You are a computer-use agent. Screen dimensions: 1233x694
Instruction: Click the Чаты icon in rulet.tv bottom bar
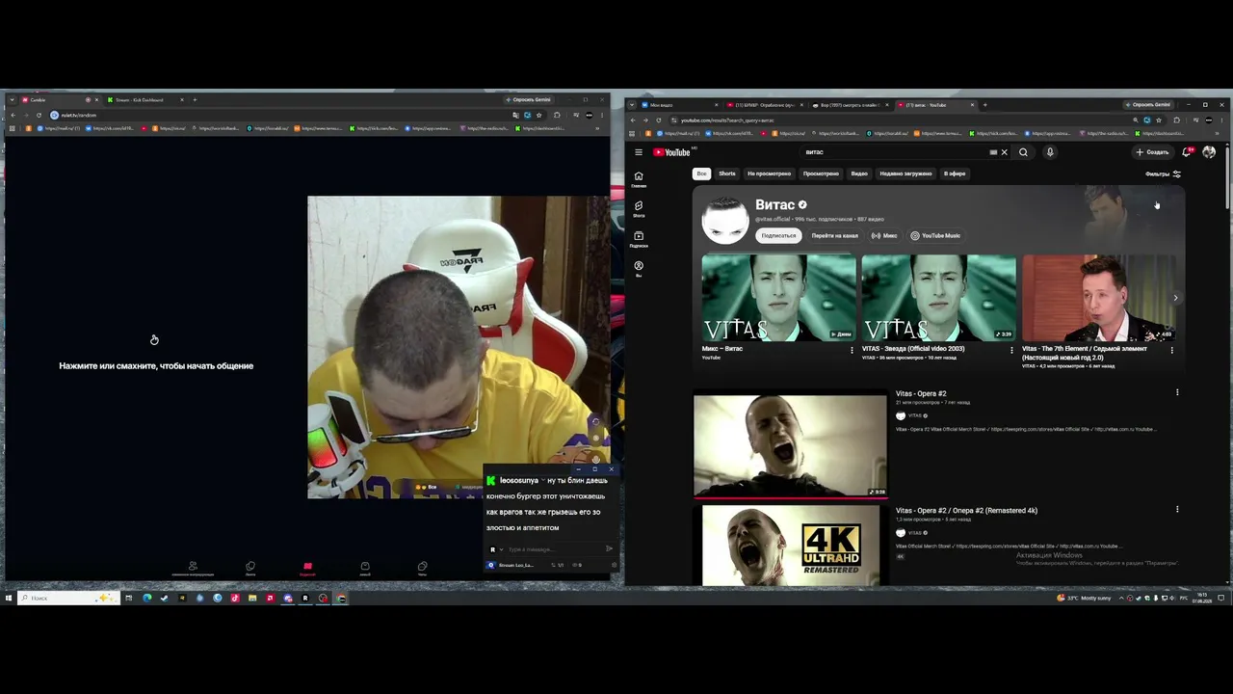pyautogui.click(x=422, y=568)
